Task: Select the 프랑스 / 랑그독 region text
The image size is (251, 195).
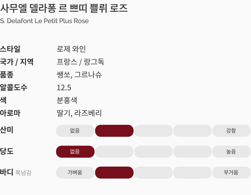Action: [x=80, y=62]
